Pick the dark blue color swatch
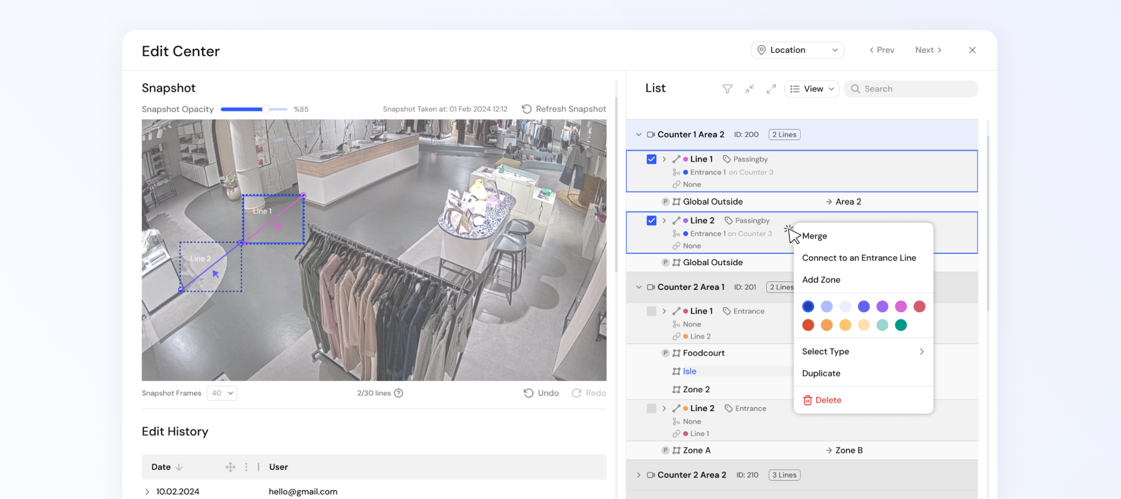 tap(808, 307)
